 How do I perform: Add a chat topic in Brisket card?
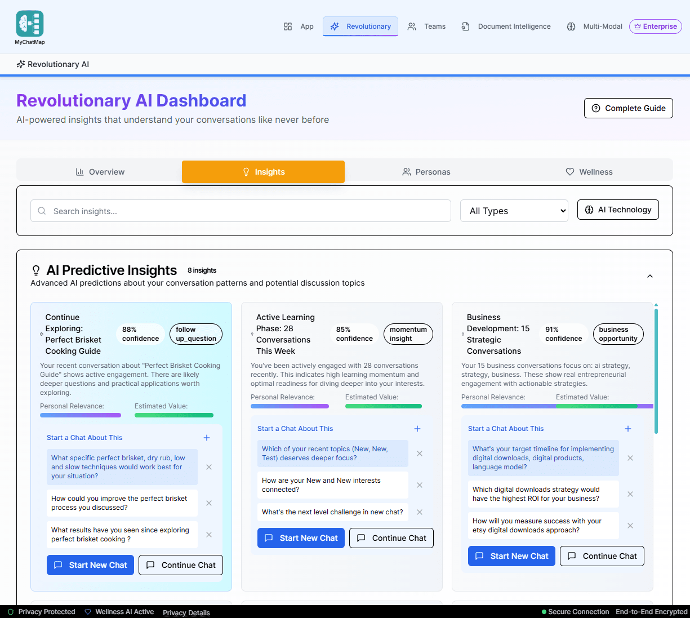click(x=207, y=438)
